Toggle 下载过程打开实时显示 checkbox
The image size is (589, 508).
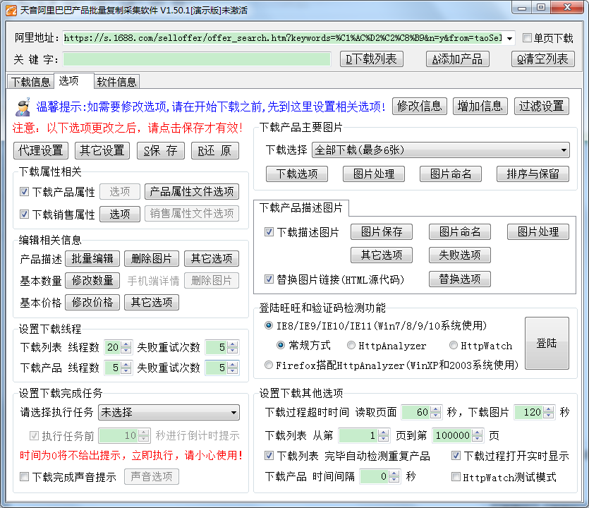coord(456,456)
